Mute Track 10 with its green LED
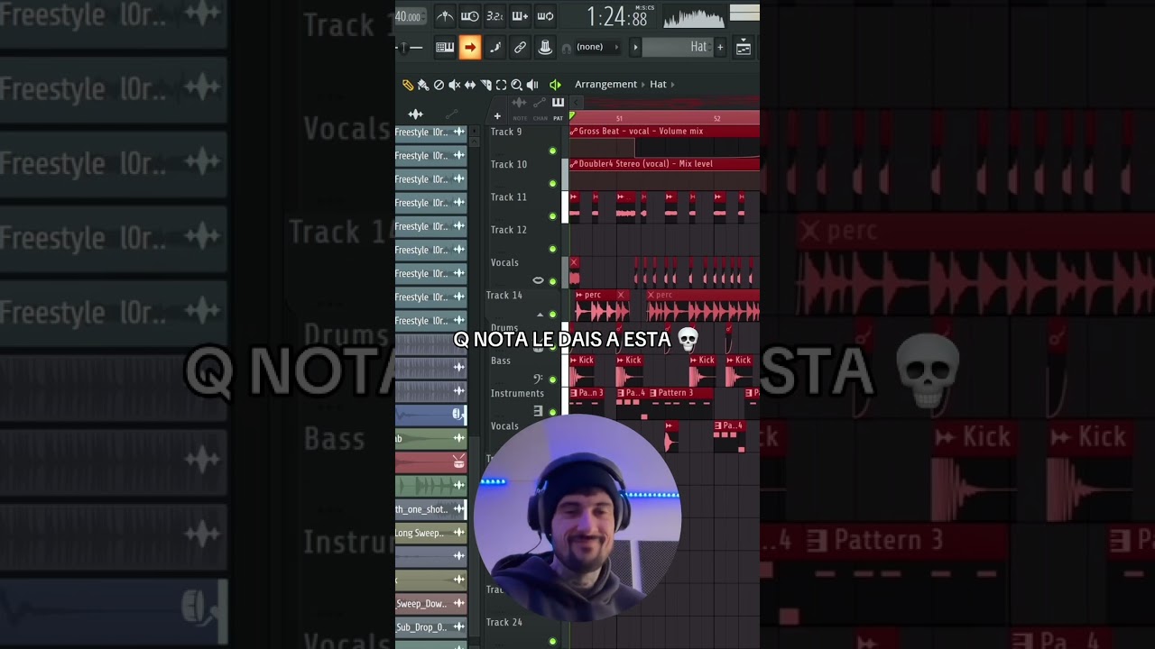 [553, 183]
